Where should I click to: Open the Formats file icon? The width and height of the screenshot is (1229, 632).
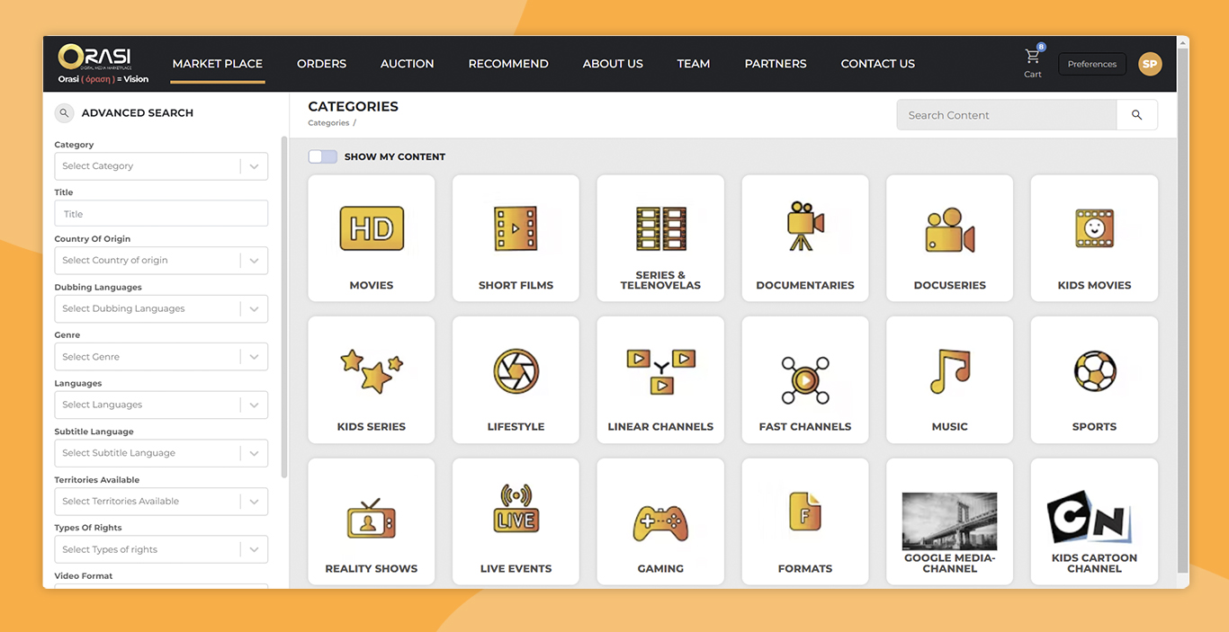(x=805, y=511)
